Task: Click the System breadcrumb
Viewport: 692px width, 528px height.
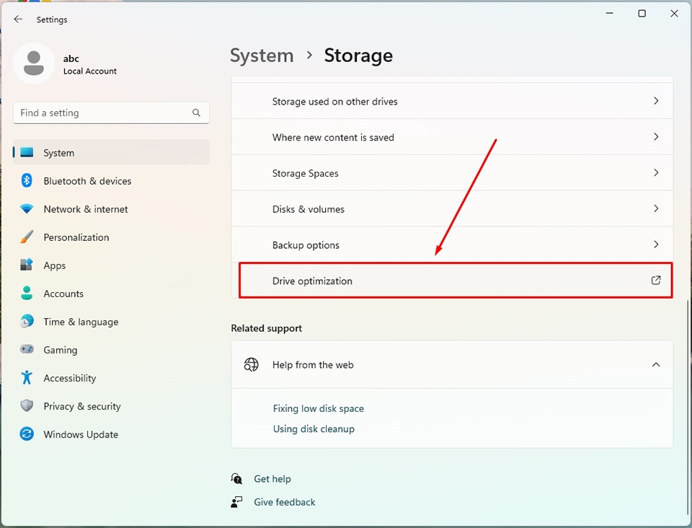Action: tap(262, 56)
